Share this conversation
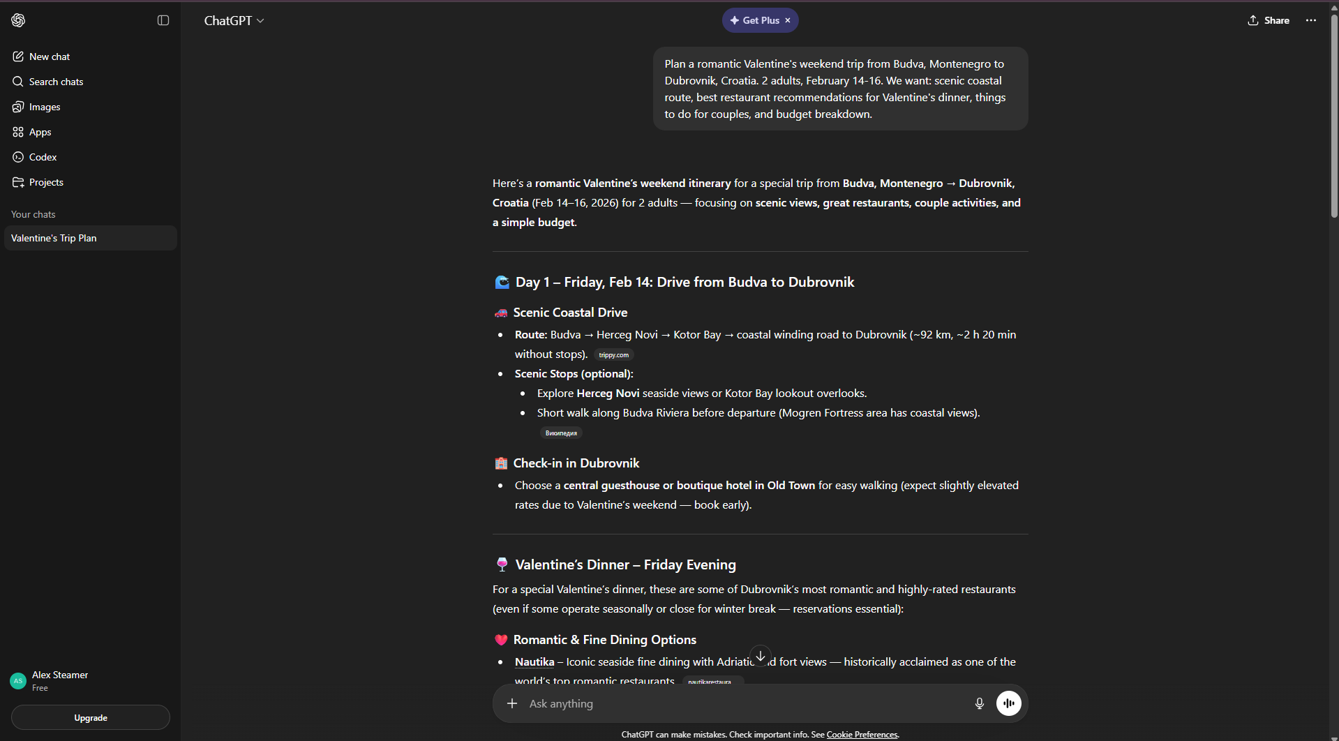The image size is (1339, 741). click(1269, 20)
